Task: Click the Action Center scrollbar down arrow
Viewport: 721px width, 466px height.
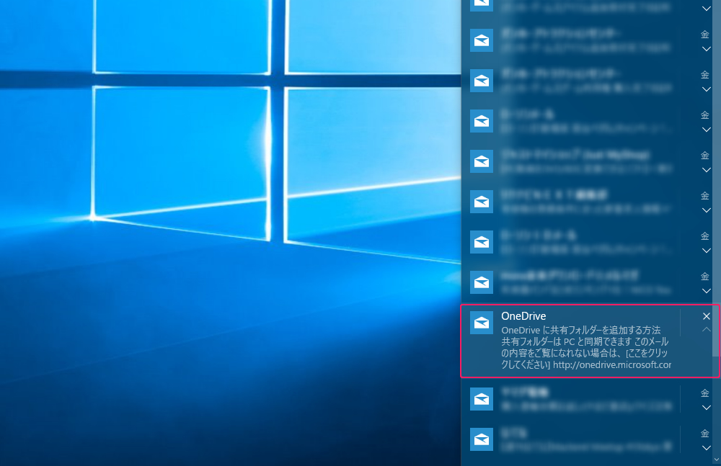Action: click(717, 460)
